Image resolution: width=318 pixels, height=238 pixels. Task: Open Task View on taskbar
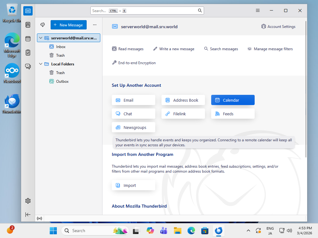[136, 231]
